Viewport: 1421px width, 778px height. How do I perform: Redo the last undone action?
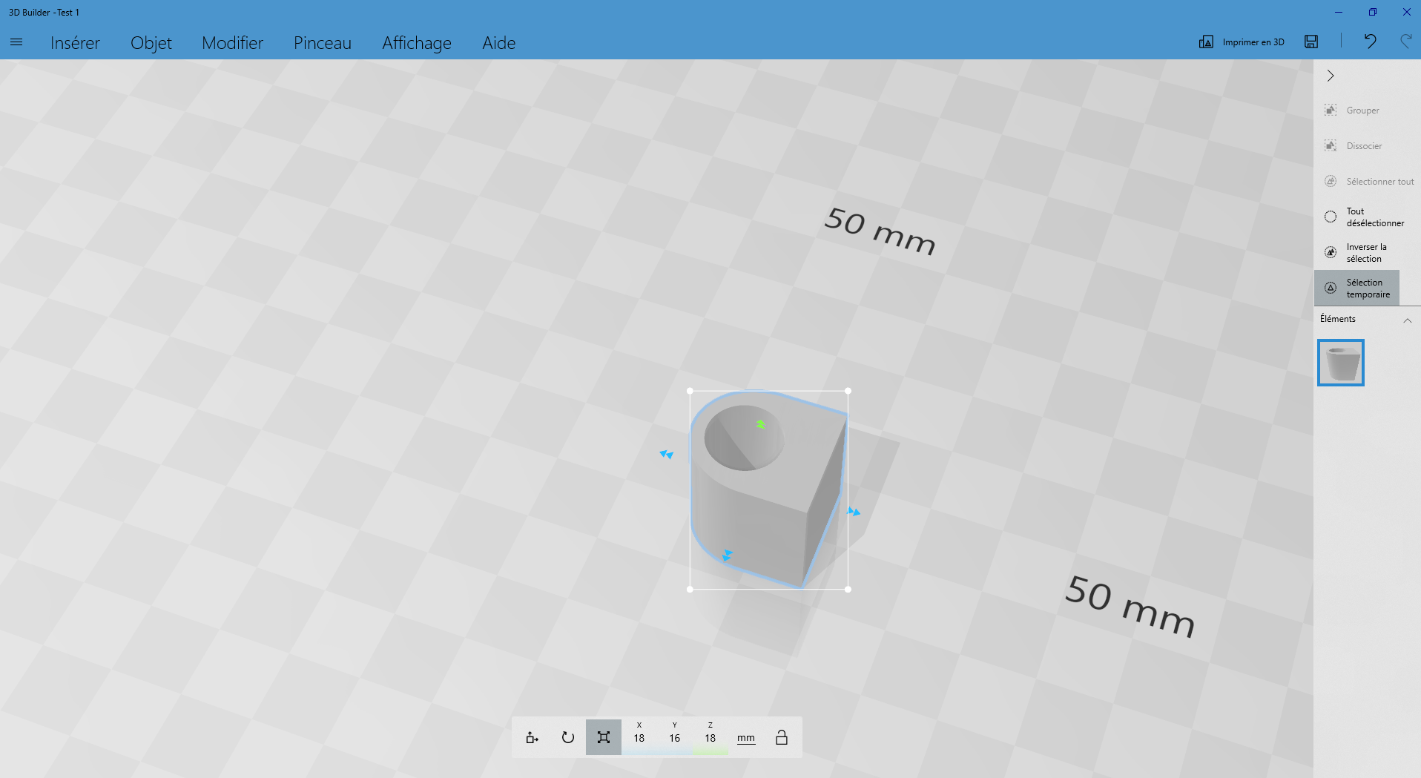pyautogui.click(x=1405, y=42)
